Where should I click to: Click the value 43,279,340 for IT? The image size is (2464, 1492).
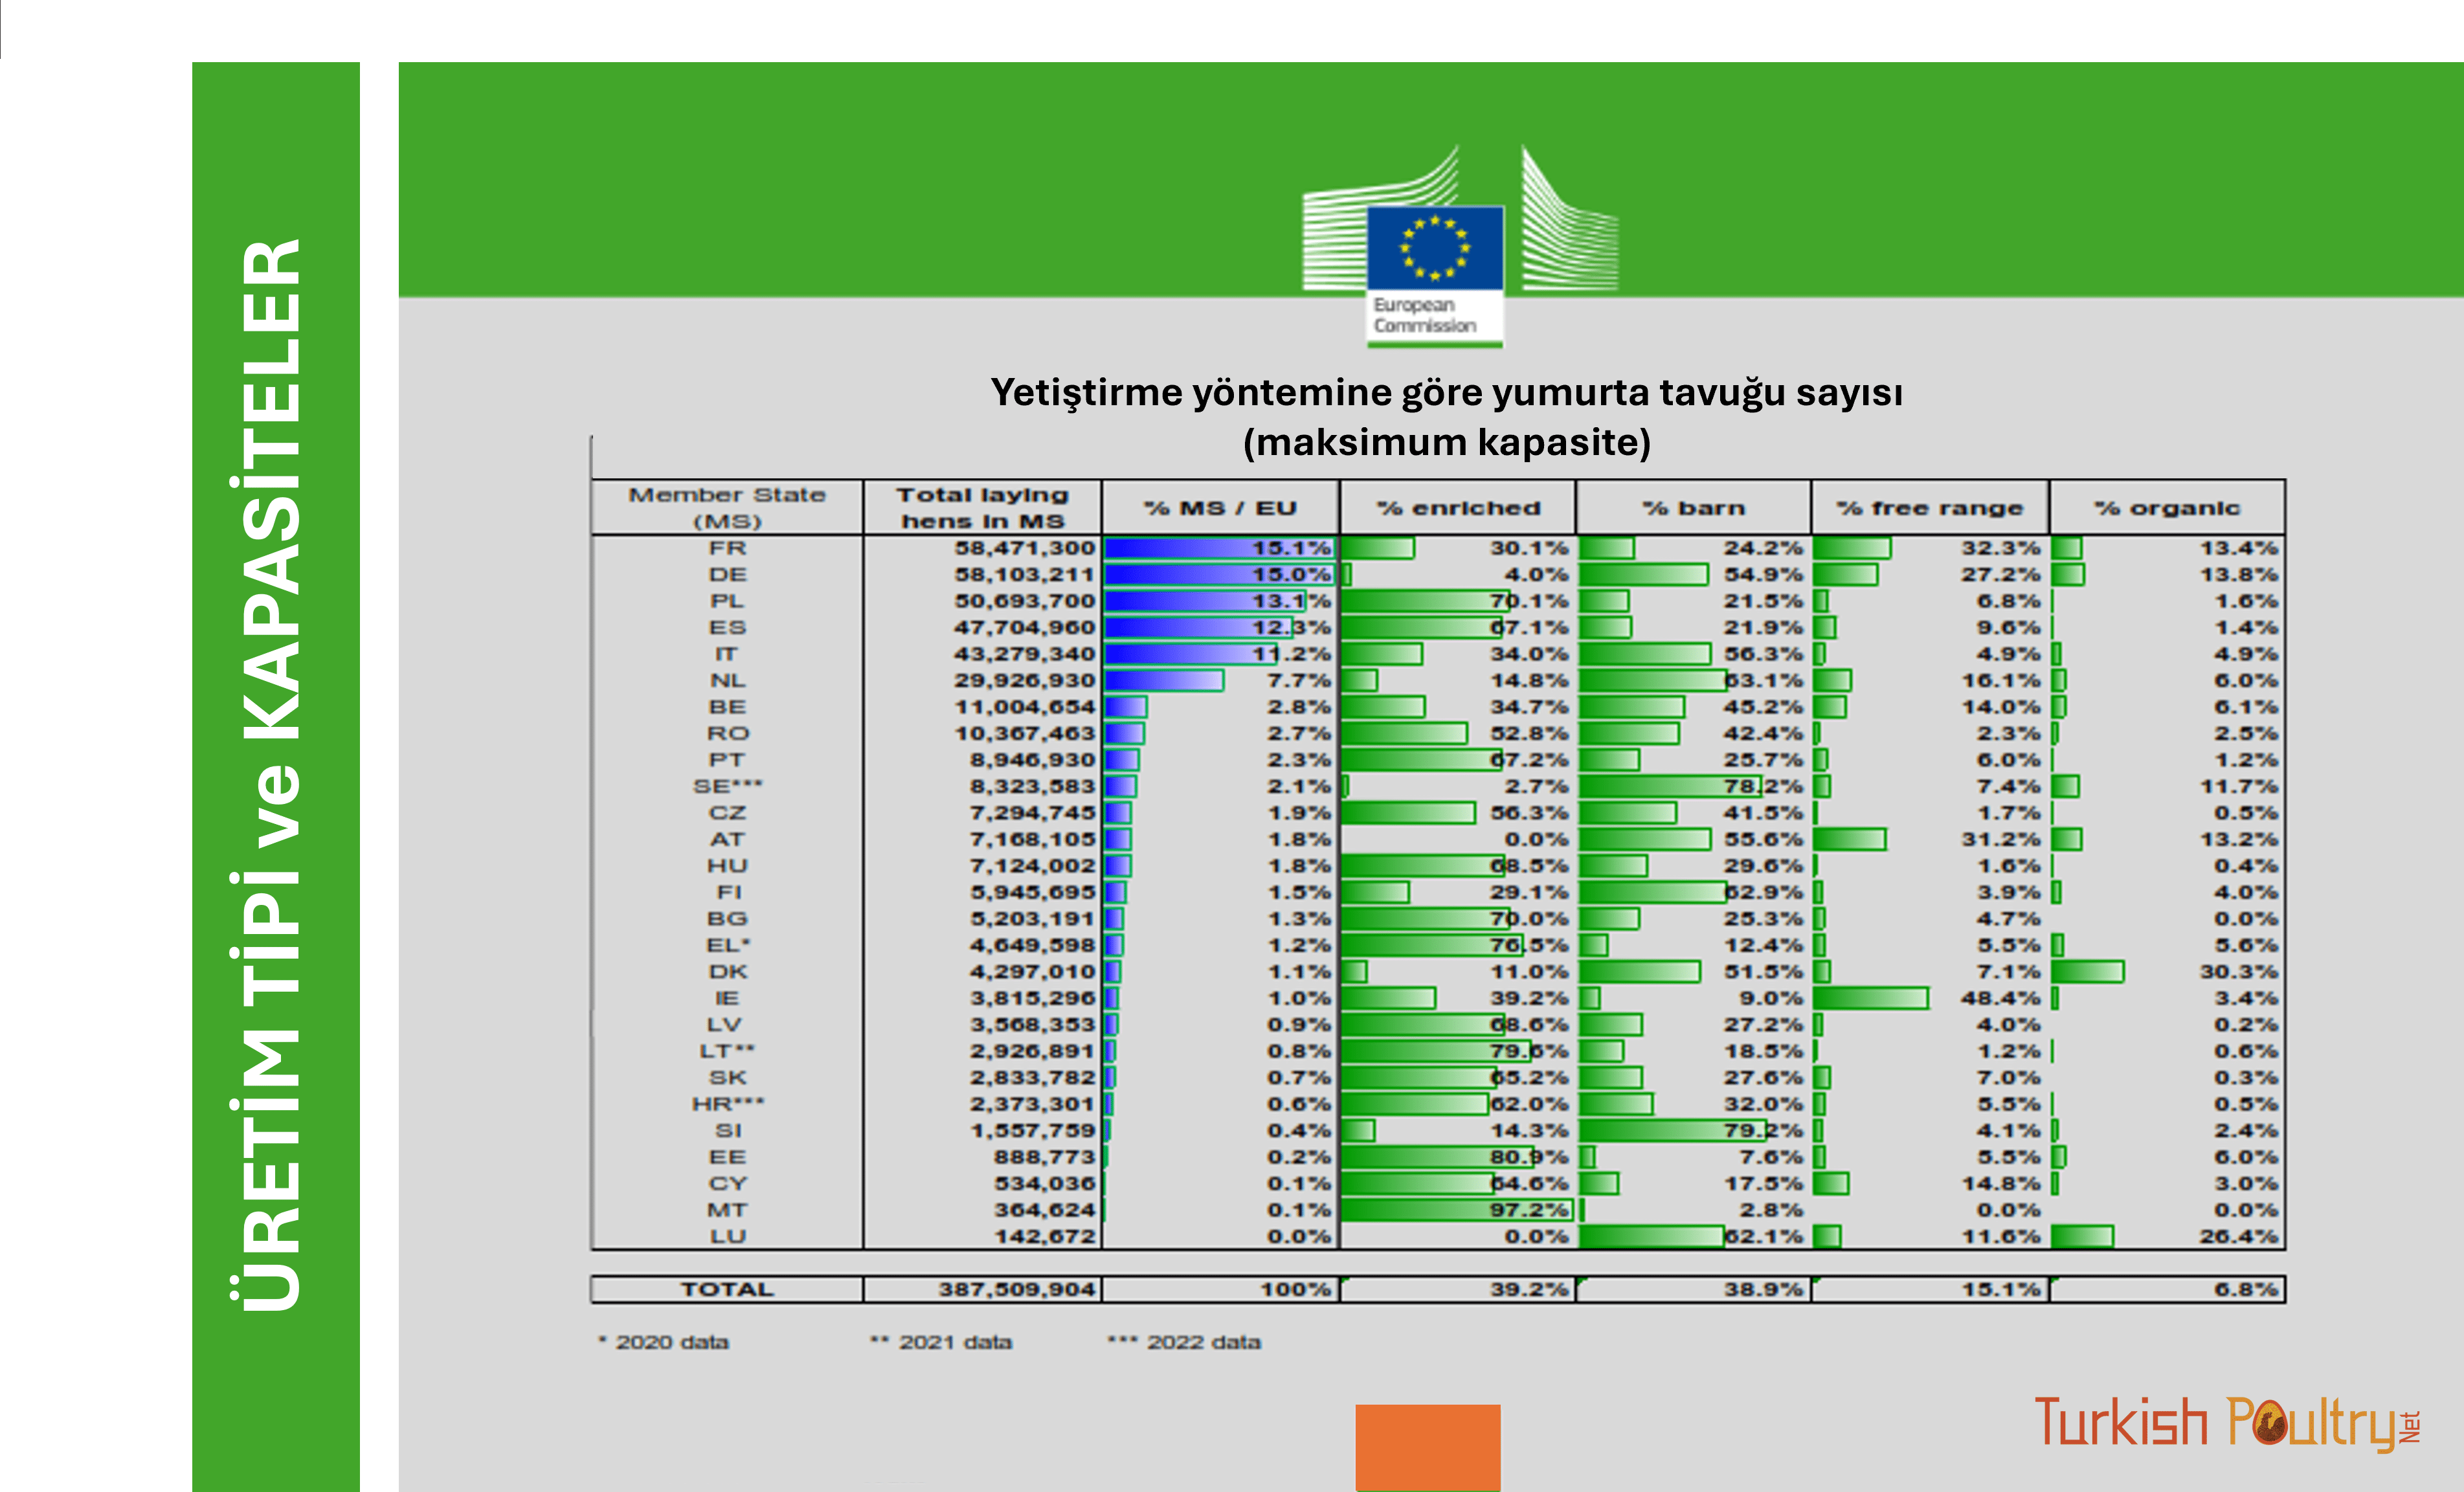[1025, 654]
